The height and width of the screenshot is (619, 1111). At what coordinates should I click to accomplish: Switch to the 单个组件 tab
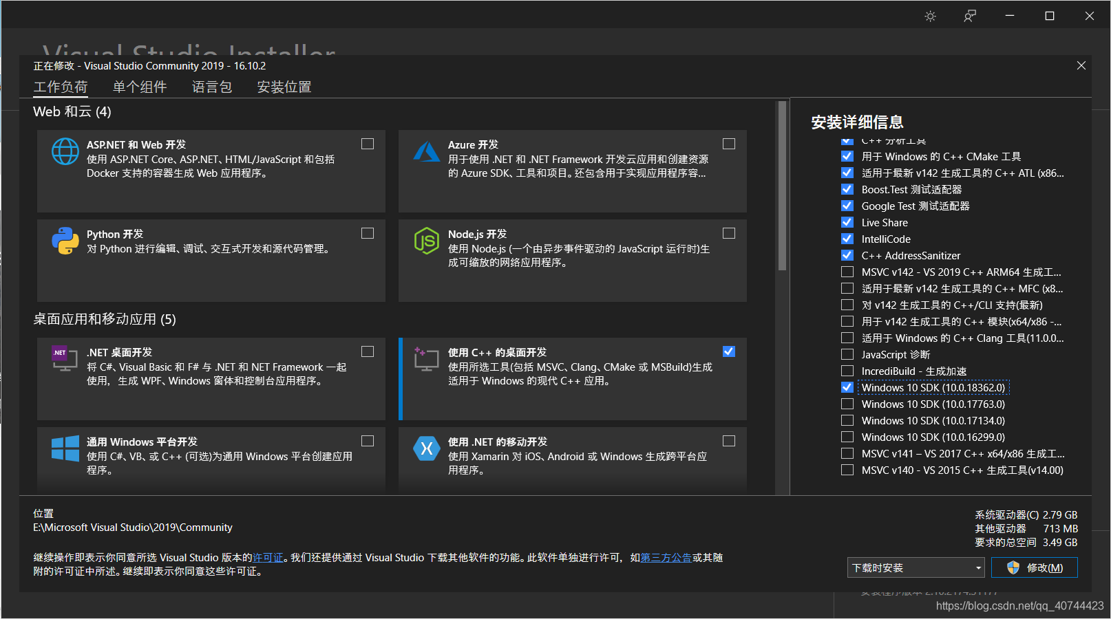[x=140, y=87]
